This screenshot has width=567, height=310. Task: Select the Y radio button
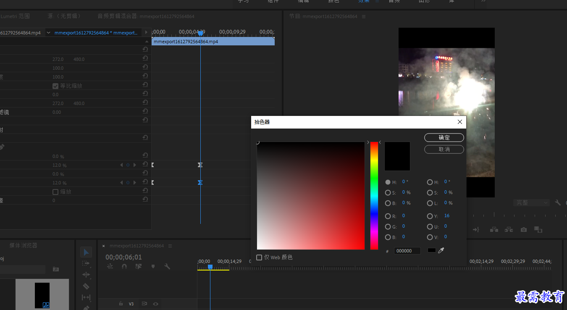pos(430,216)
